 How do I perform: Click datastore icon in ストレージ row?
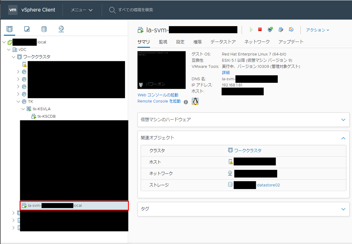click(230, 184)
